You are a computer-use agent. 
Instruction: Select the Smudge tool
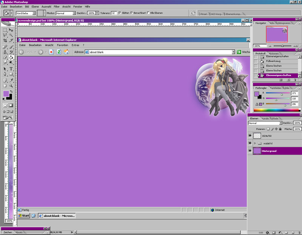point(5,62)
